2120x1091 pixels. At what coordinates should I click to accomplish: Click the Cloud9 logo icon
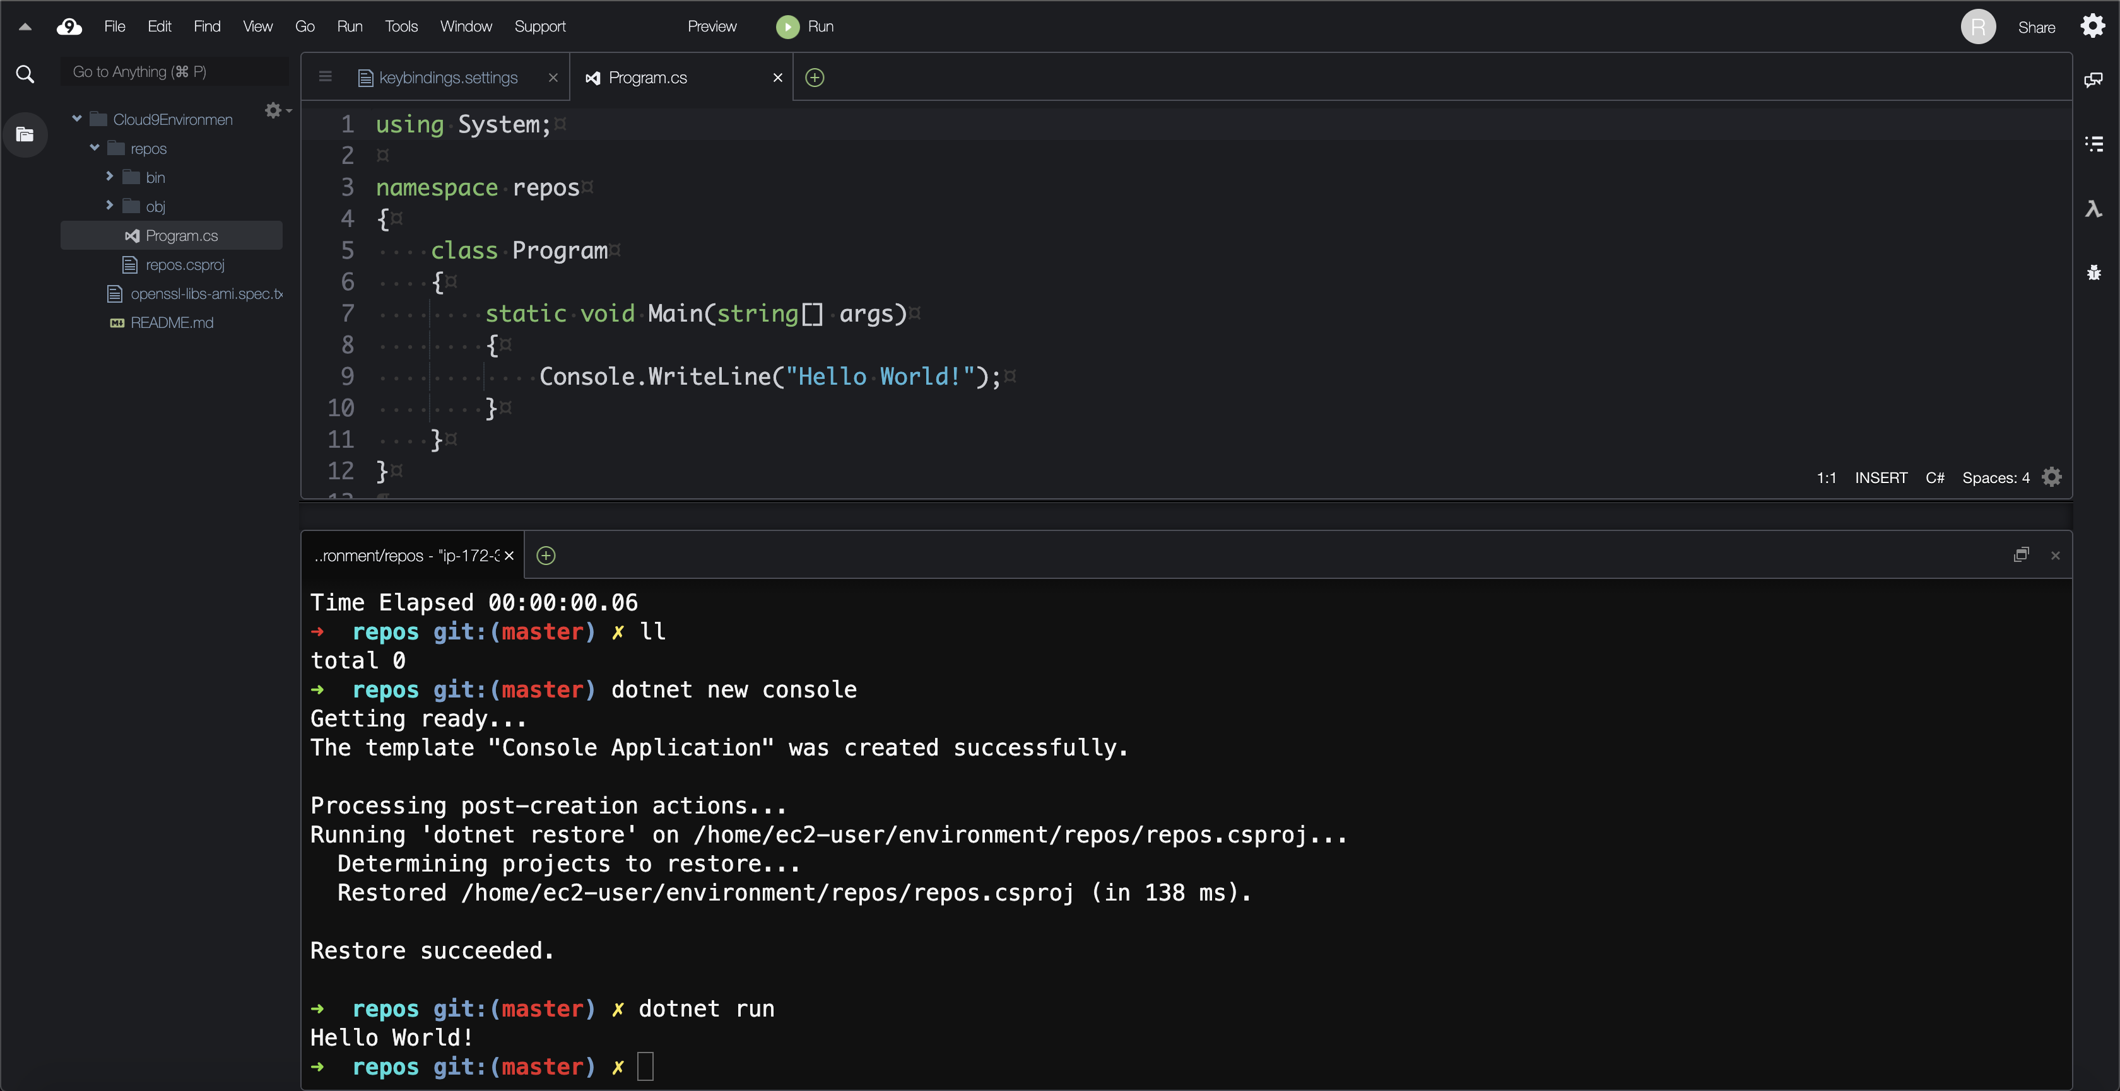click(x=69, y=26)
